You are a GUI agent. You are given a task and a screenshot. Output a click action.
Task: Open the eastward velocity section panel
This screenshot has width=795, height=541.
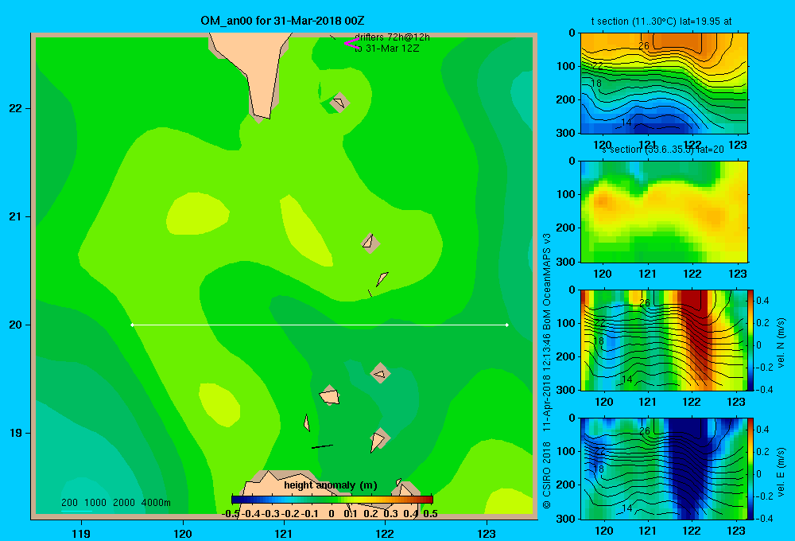tap(664, 469)
